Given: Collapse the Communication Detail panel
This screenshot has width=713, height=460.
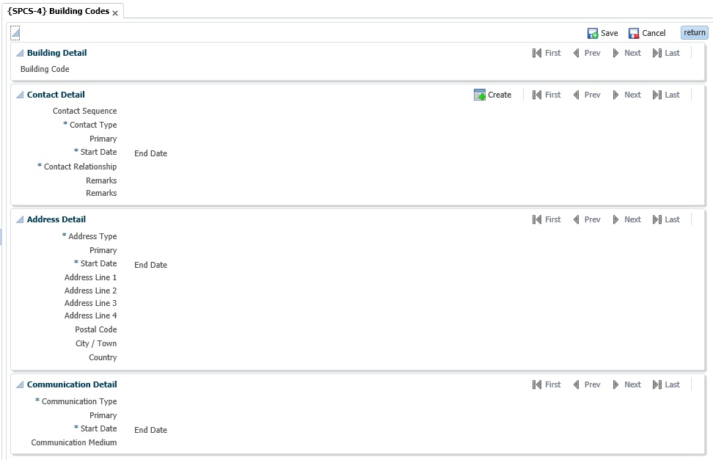Looking at the screenshot, I should (20, 385).
